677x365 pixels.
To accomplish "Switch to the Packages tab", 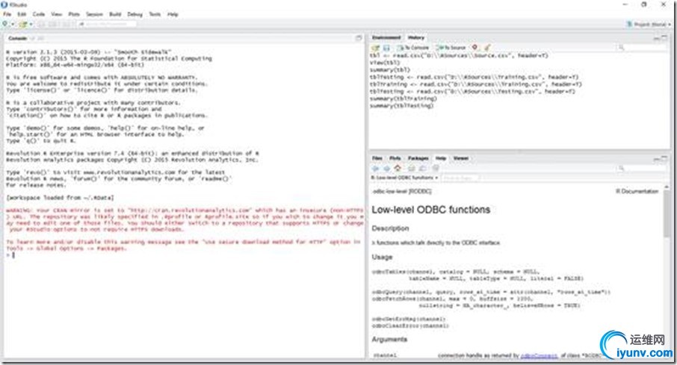I will tap(418, 158).
